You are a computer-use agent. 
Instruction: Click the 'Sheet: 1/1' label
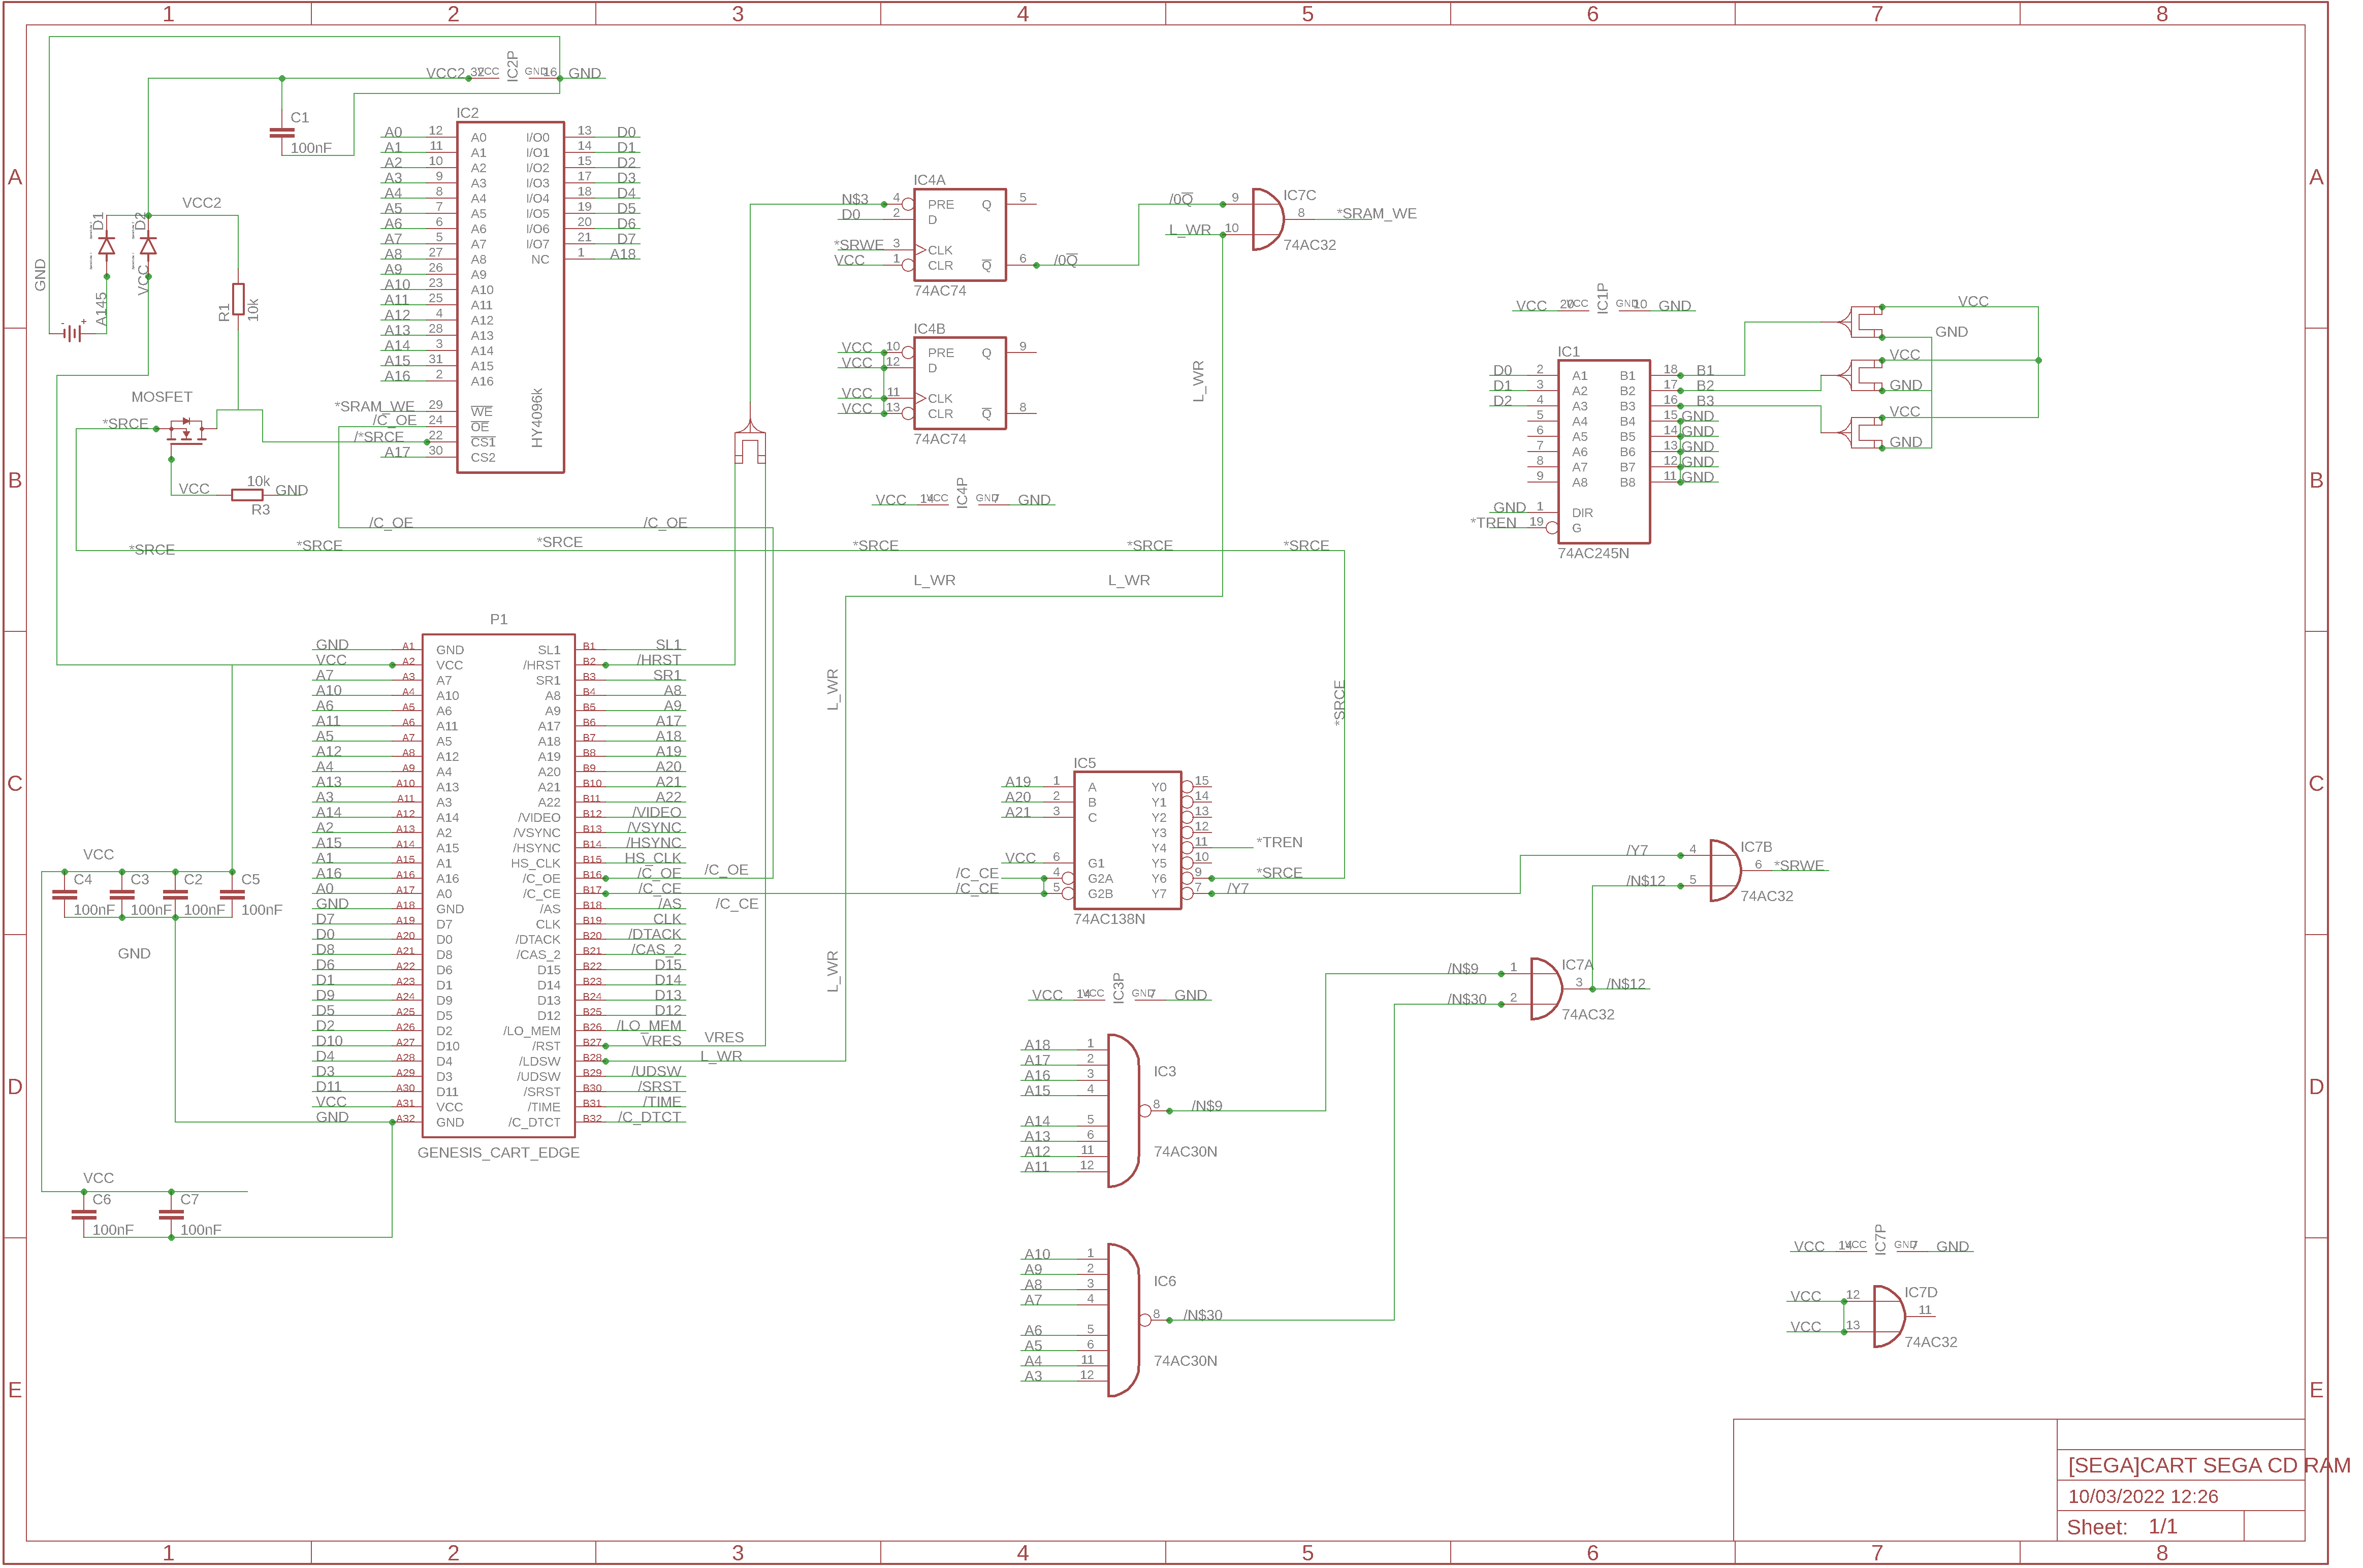(x=2121, y=1527)
